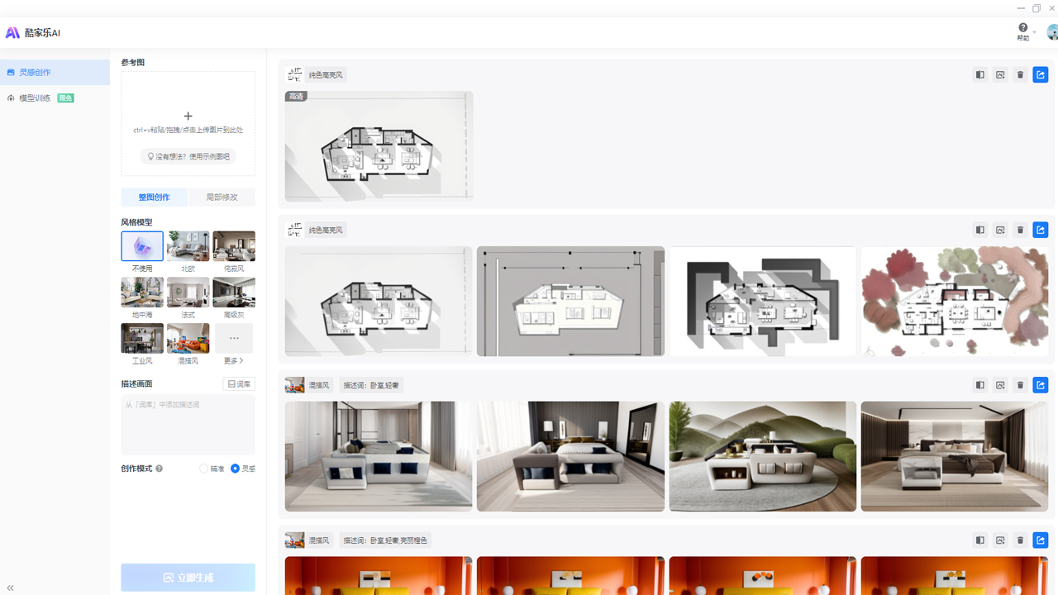1058x595 pixels.
Task: Open bedroom image with green hill mural
Action: (763, 456)
